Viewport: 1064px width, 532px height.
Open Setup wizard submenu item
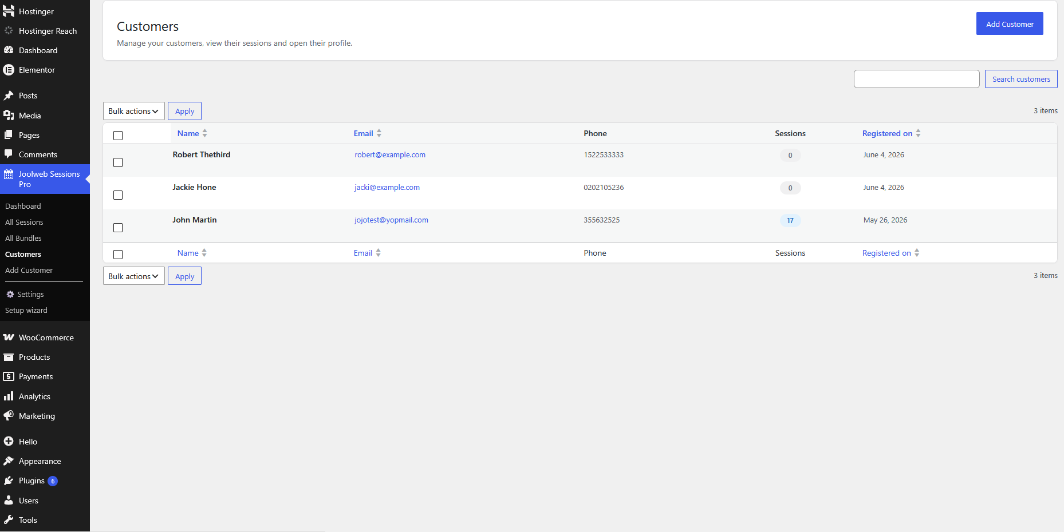(x=26, y=310)
